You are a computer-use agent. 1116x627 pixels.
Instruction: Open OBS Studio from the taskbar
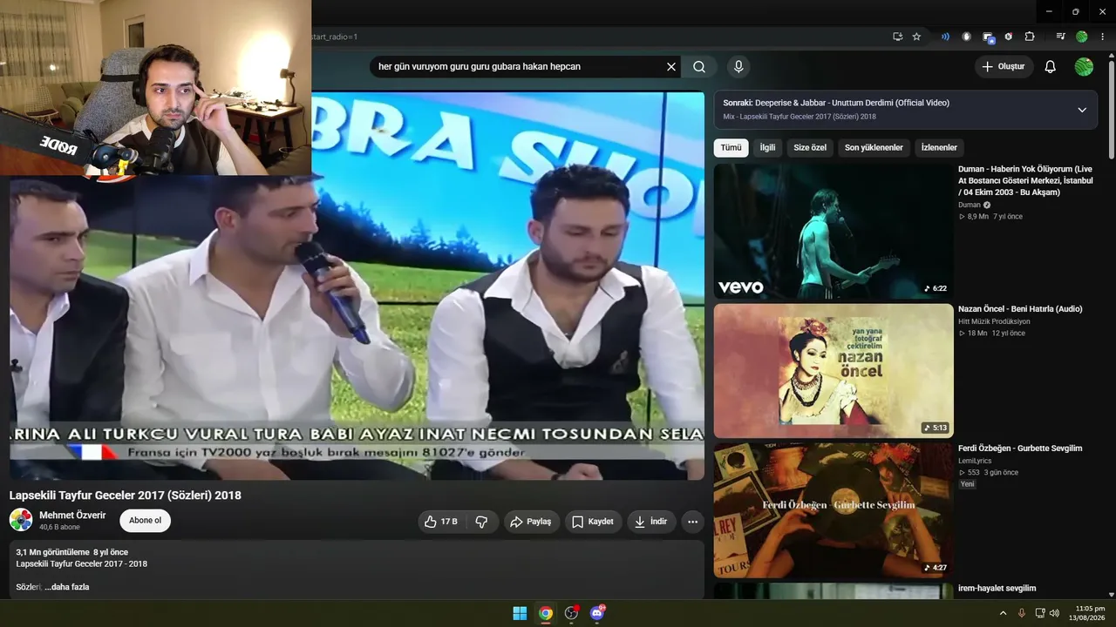point(571,613)
